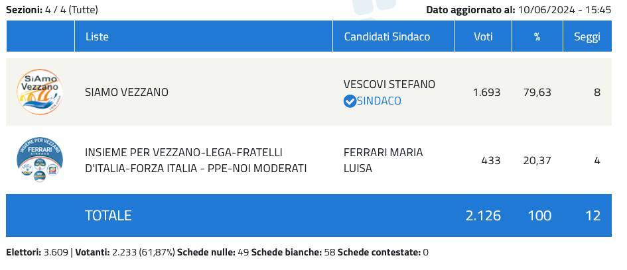Click the % column header
The width and height of the screenshot is (627, 270).
pos(537,36)
